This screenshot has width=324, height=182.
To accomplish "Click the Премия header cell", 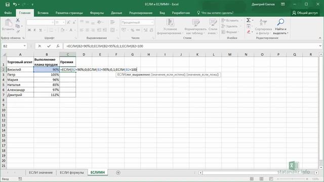I will click(x=67, y=62).
